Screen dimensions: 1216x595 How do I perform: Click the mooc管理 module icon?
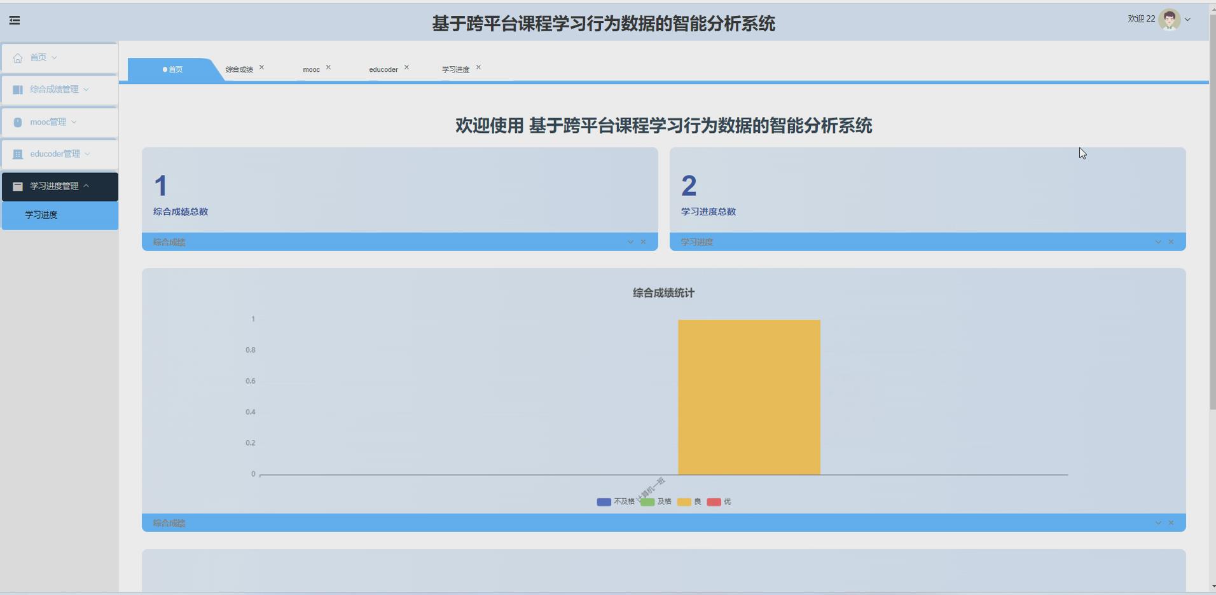[x=17, y=121]
